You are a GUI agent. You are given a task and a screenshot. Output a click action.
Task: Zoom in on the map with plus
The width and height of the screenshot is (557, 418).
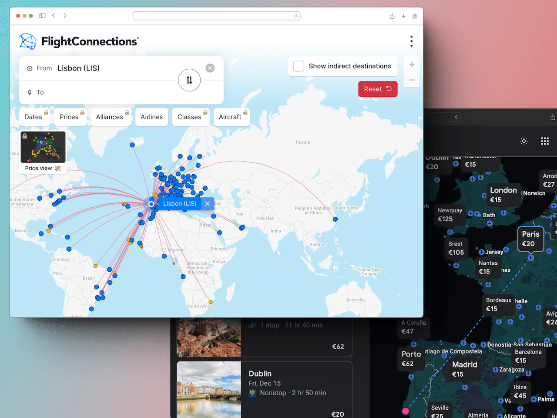pos(412,64)
